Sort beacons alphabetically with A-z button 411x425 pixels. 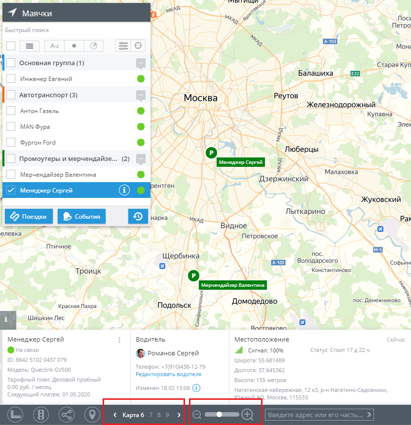pyautogui.click(x=54, y=46)
